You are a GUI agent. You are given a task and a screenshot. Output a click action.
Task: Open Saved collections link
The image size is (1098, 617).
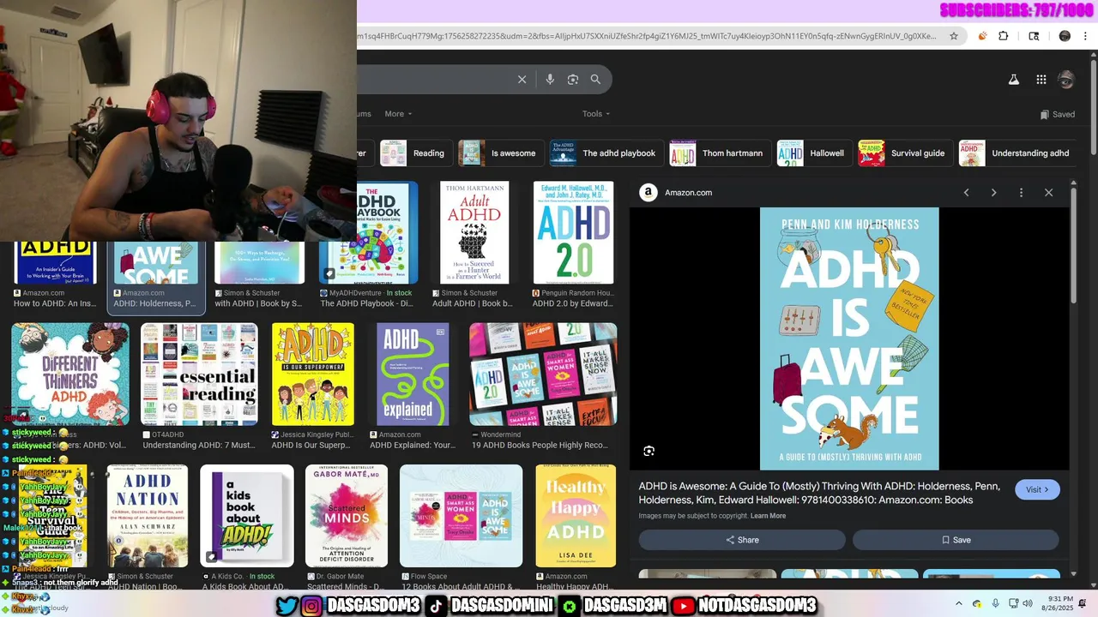[x=1057, y=114]
